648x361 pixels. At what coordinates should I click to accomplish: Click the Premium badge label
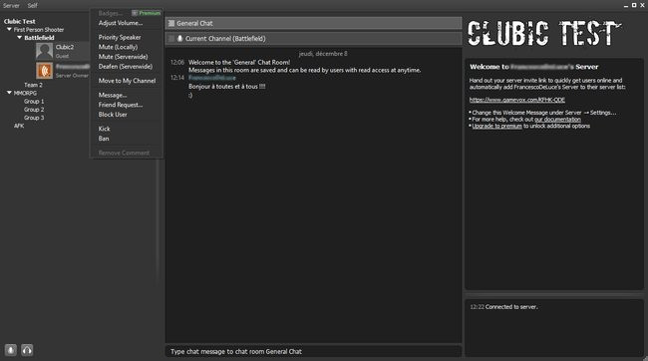tap(147, 13)
